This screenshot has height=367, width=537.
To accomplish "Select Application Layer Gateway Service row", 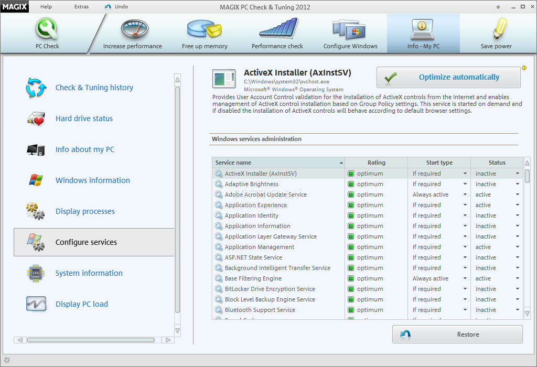I will pos(368,236).
